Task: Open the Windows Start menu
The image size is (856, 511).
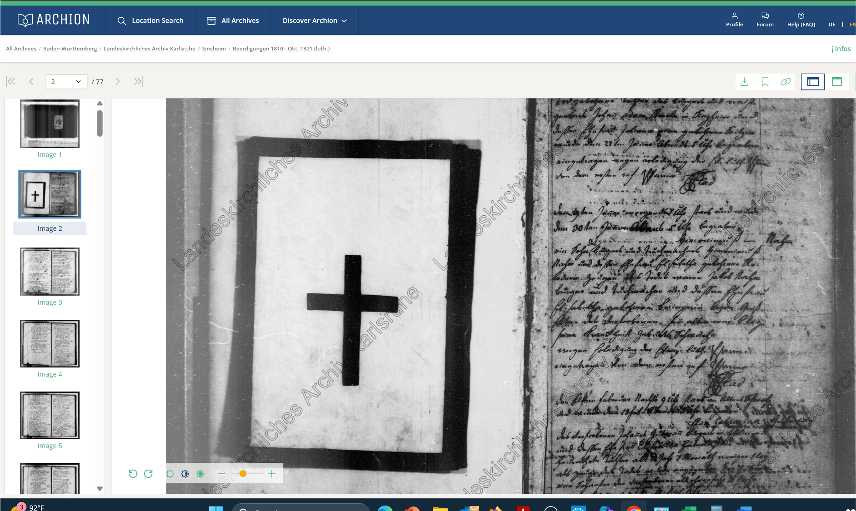Action: 216,508
